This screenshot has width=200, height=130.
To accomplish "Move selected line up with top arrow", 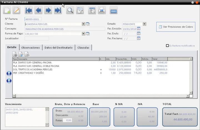I will [x=9, y=74].
